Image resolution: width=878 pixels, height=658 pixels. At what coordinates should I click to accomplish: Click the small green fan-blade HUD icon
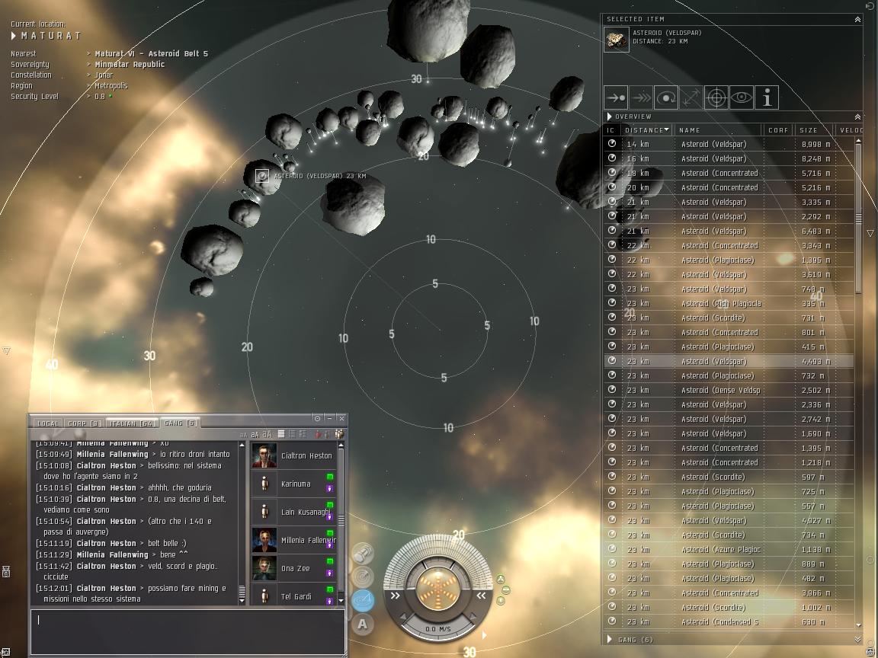501,580
